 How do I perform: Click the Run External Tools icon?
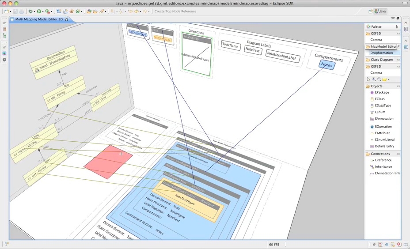coord(47,11)
